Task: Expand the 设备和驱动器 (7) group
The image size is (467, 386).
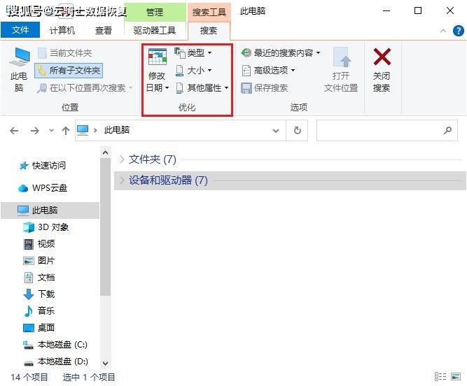Action: (x=122, y=180)
